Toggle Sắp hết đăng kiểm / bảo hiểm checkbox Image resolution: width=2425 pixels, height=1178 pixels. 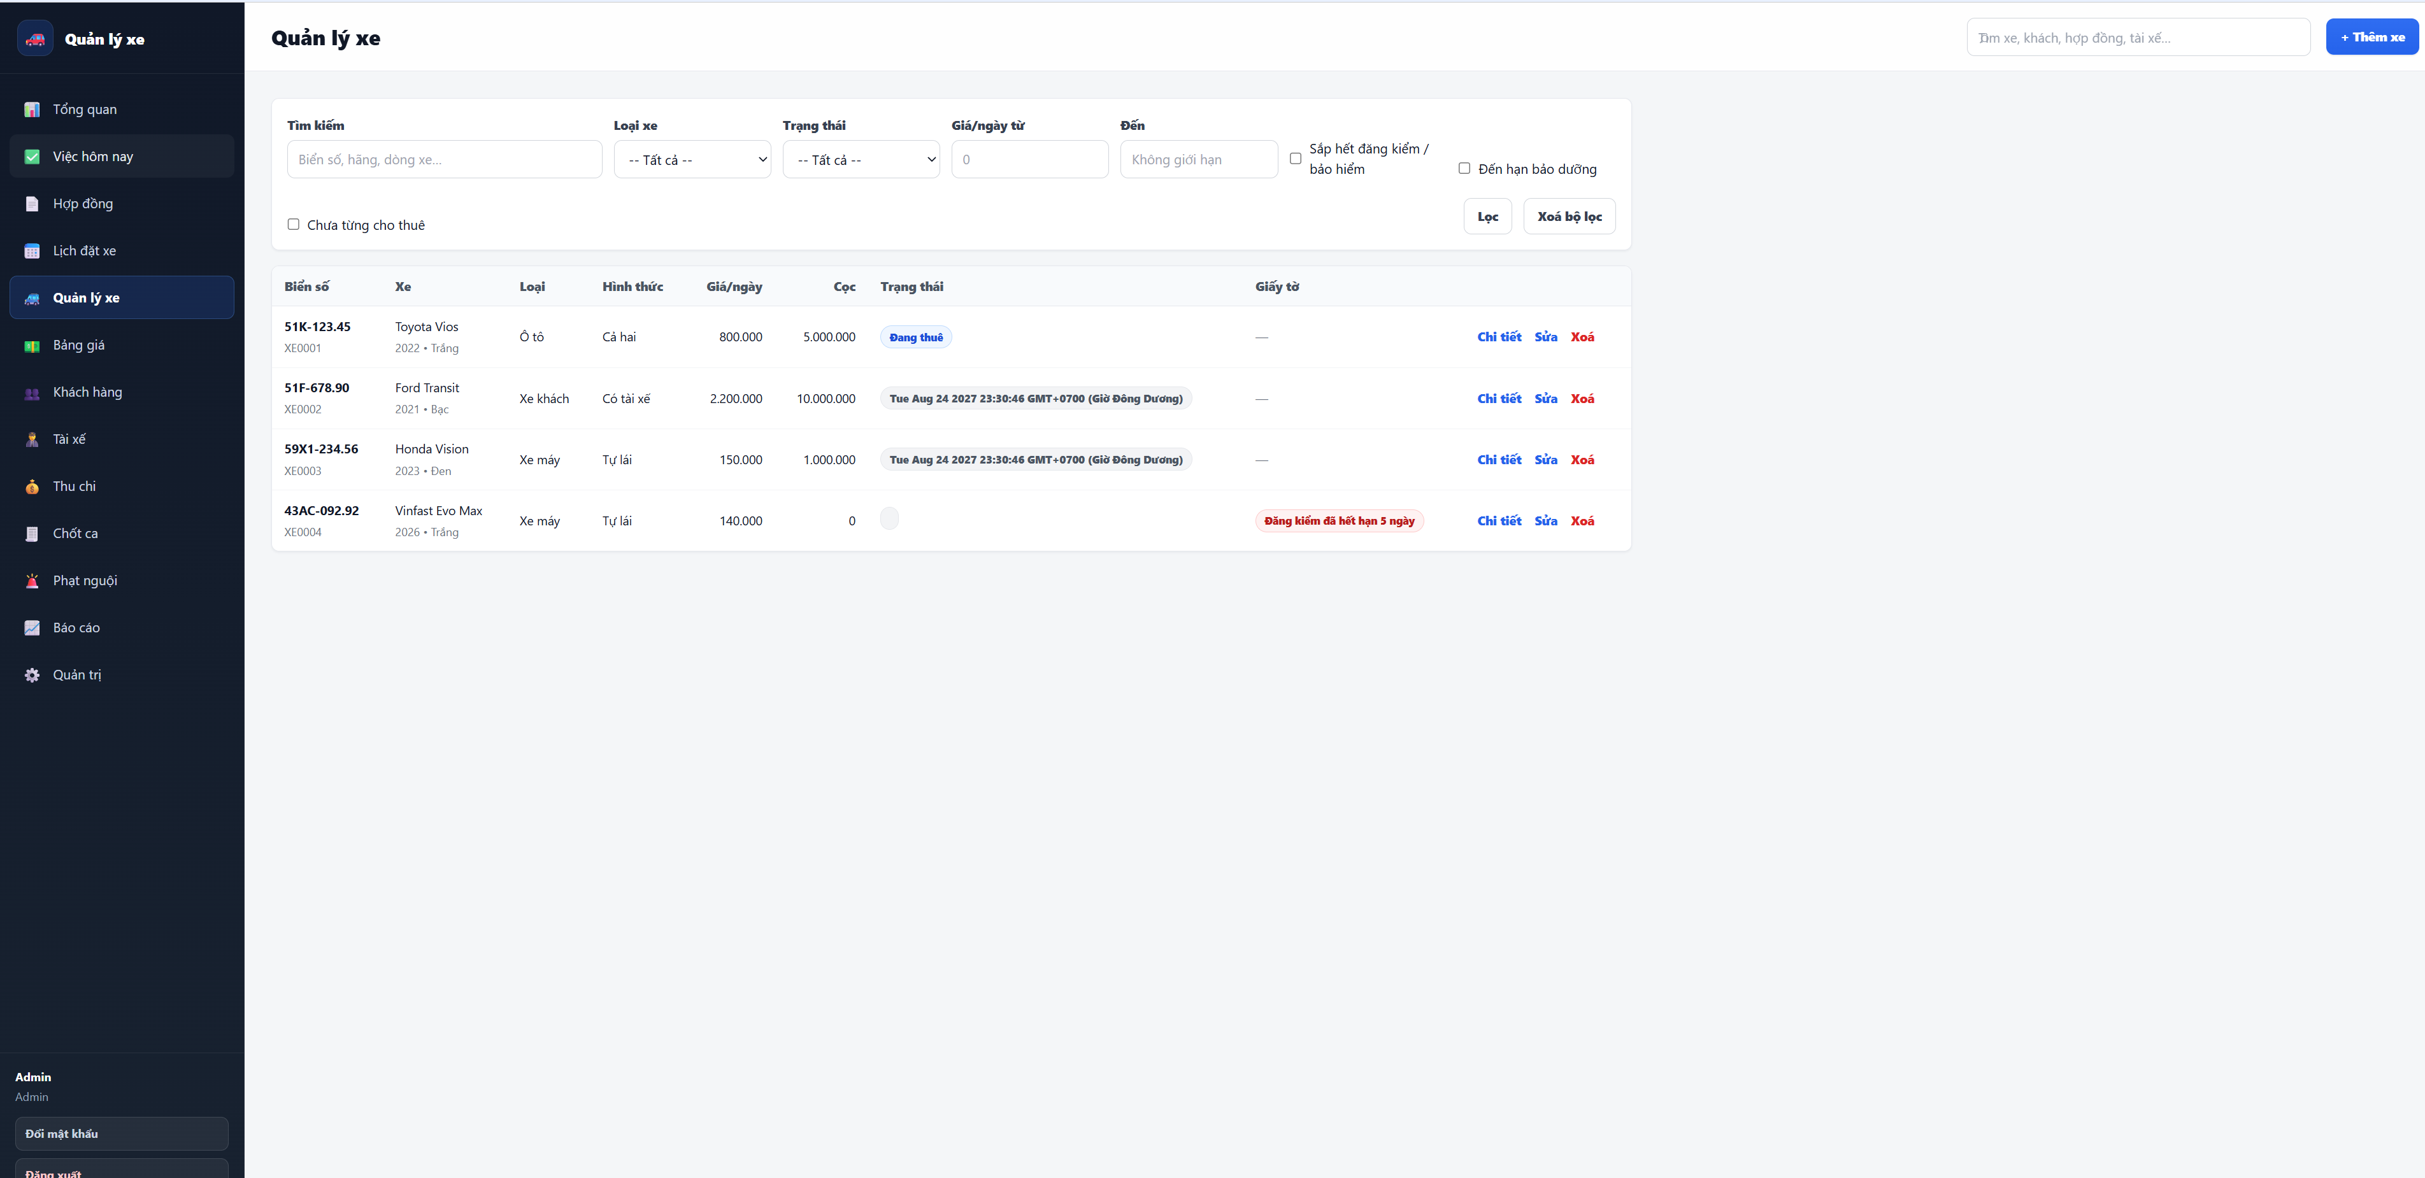pyautogui.click(x=1296, y=159)
